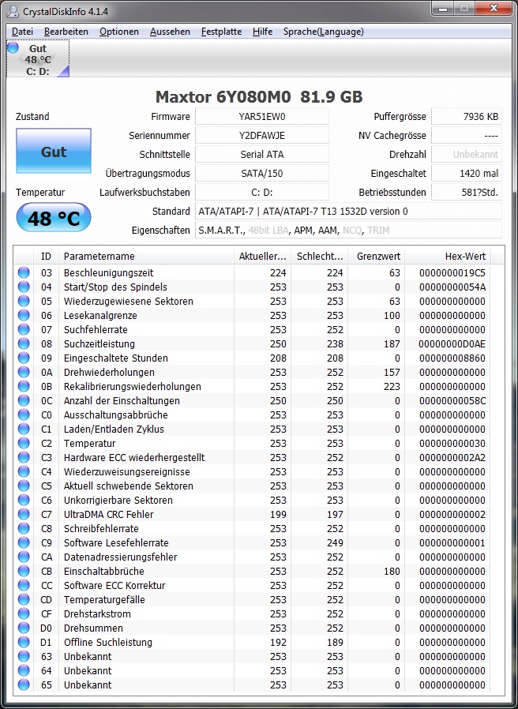Image resolution: width=518 pixels, height=709 pixels.
Task: Click the blue Gut health status button
Action: click(x=54, y=151)
